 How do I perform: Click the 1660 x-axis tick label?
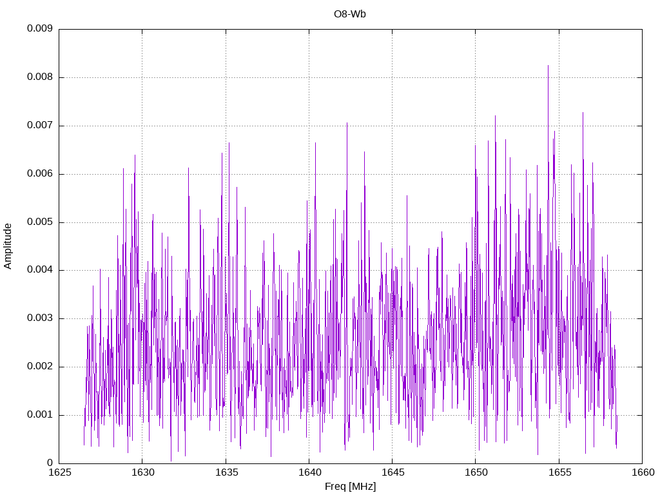(x=642, y=472)
